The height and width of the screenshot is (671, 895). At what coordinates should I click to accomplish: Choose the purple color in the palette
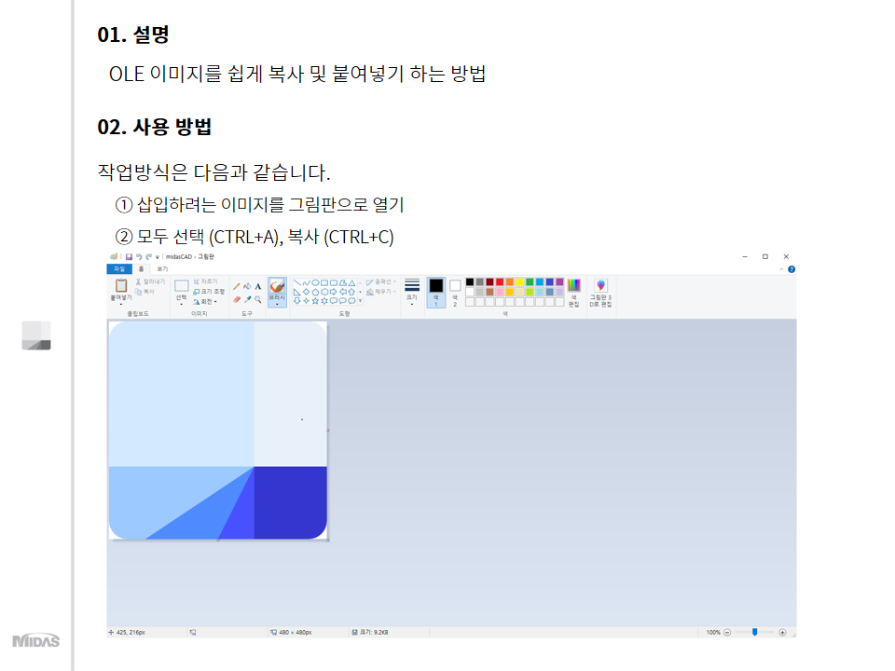560,281
